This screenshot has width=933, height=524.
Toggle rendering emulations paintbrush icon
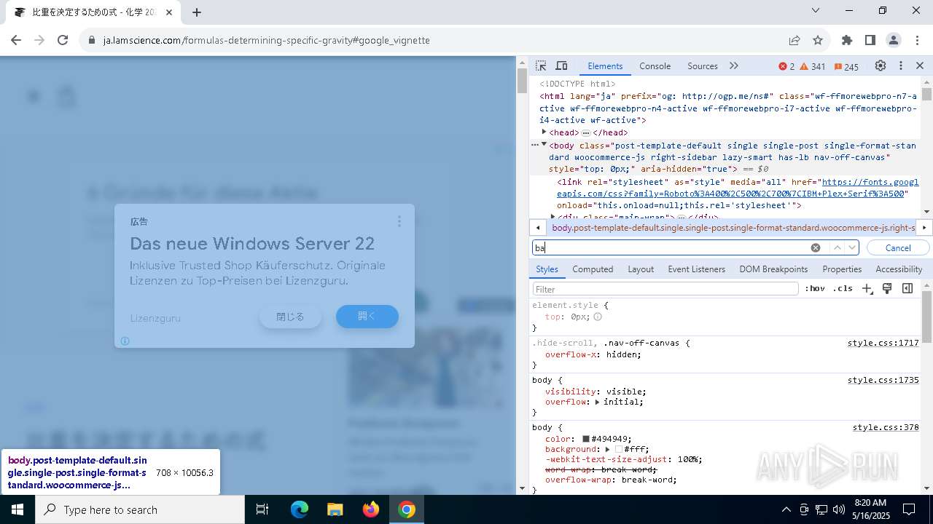coord(887,289)
